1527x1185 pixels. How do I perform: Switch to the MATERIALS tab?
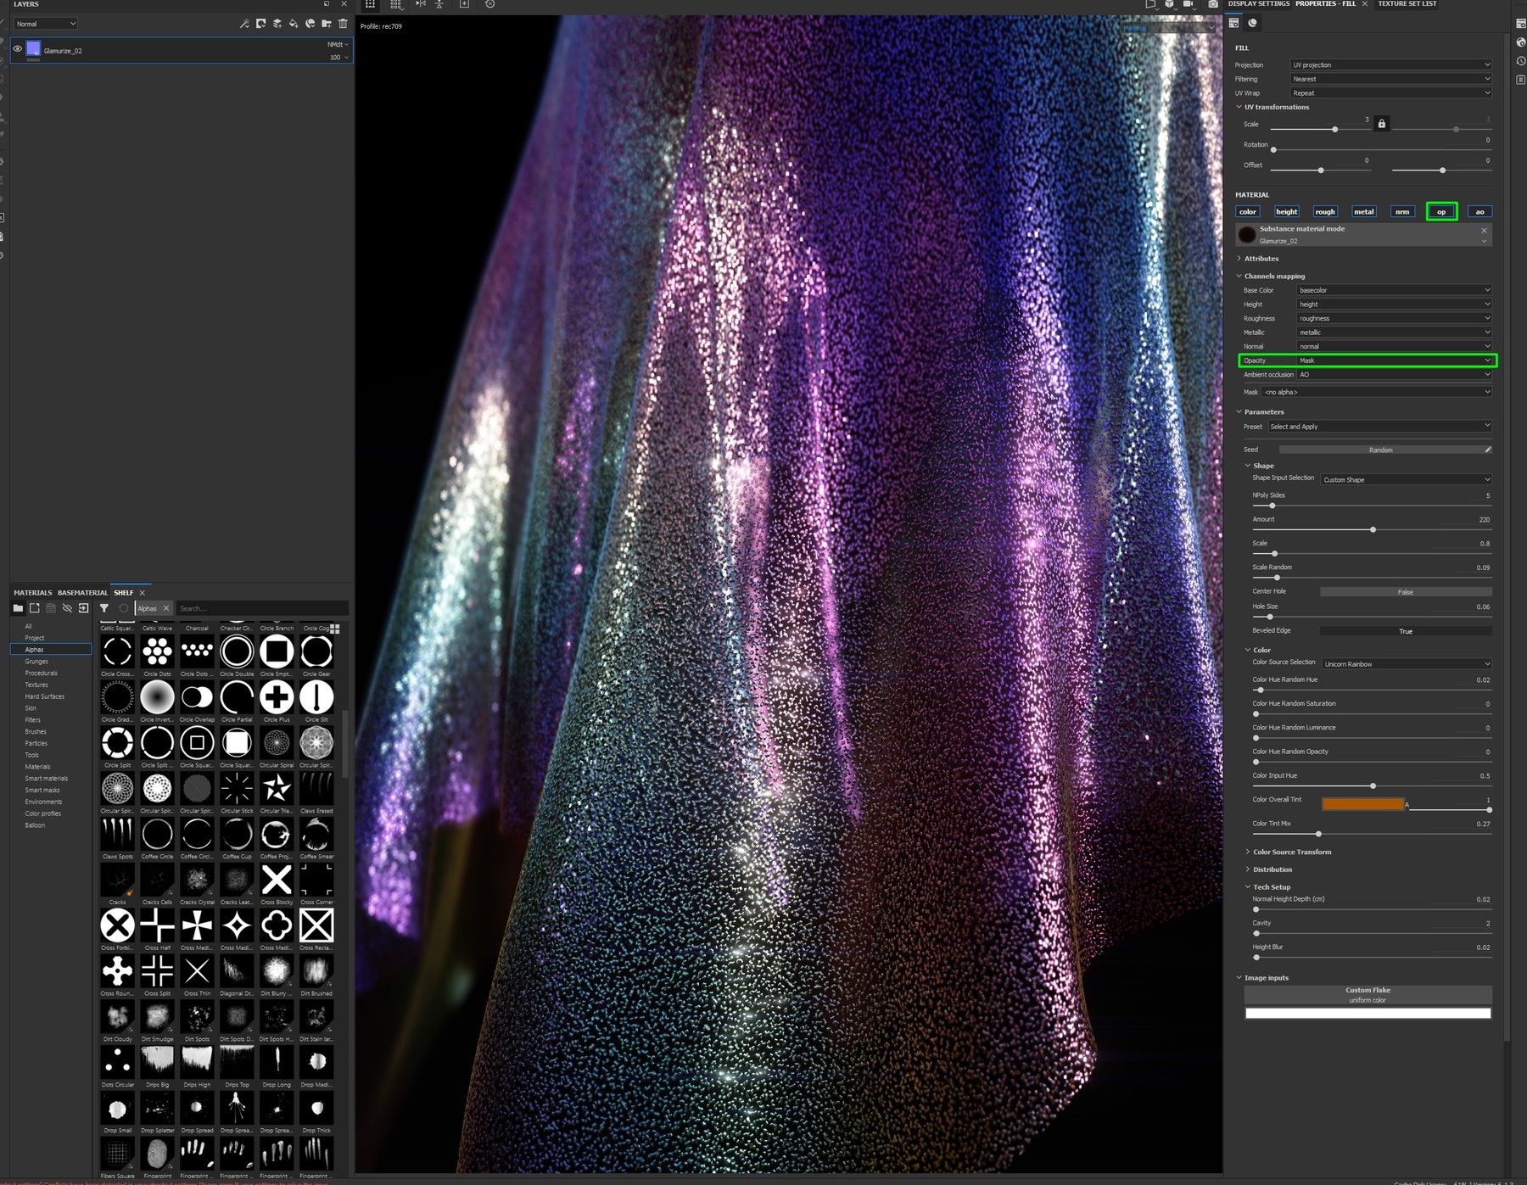tap(33, 592)
